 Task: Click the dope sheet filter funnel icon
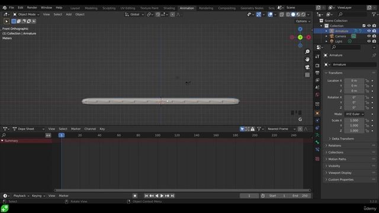pos(259,129)
